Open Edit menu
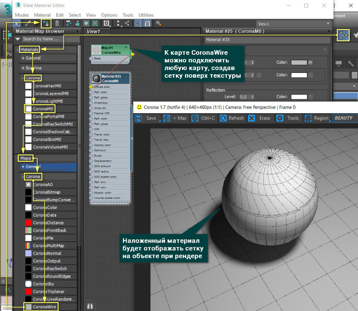This screenshot has height=311, width=358. tap(60, 15)
